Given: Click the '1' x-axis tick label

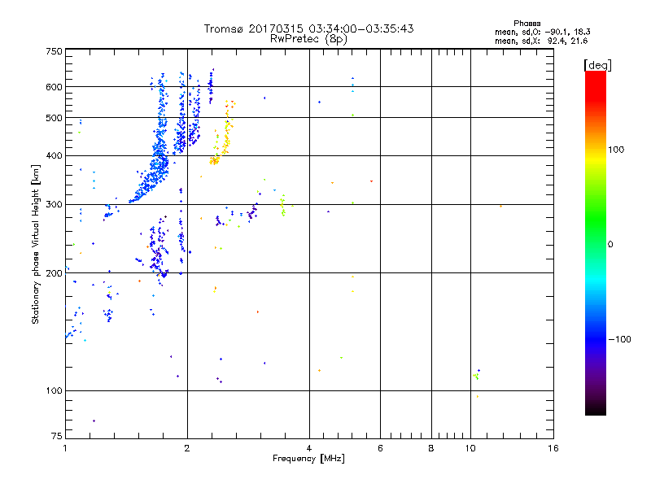Looking at the screenshot, I should [65, 448].
